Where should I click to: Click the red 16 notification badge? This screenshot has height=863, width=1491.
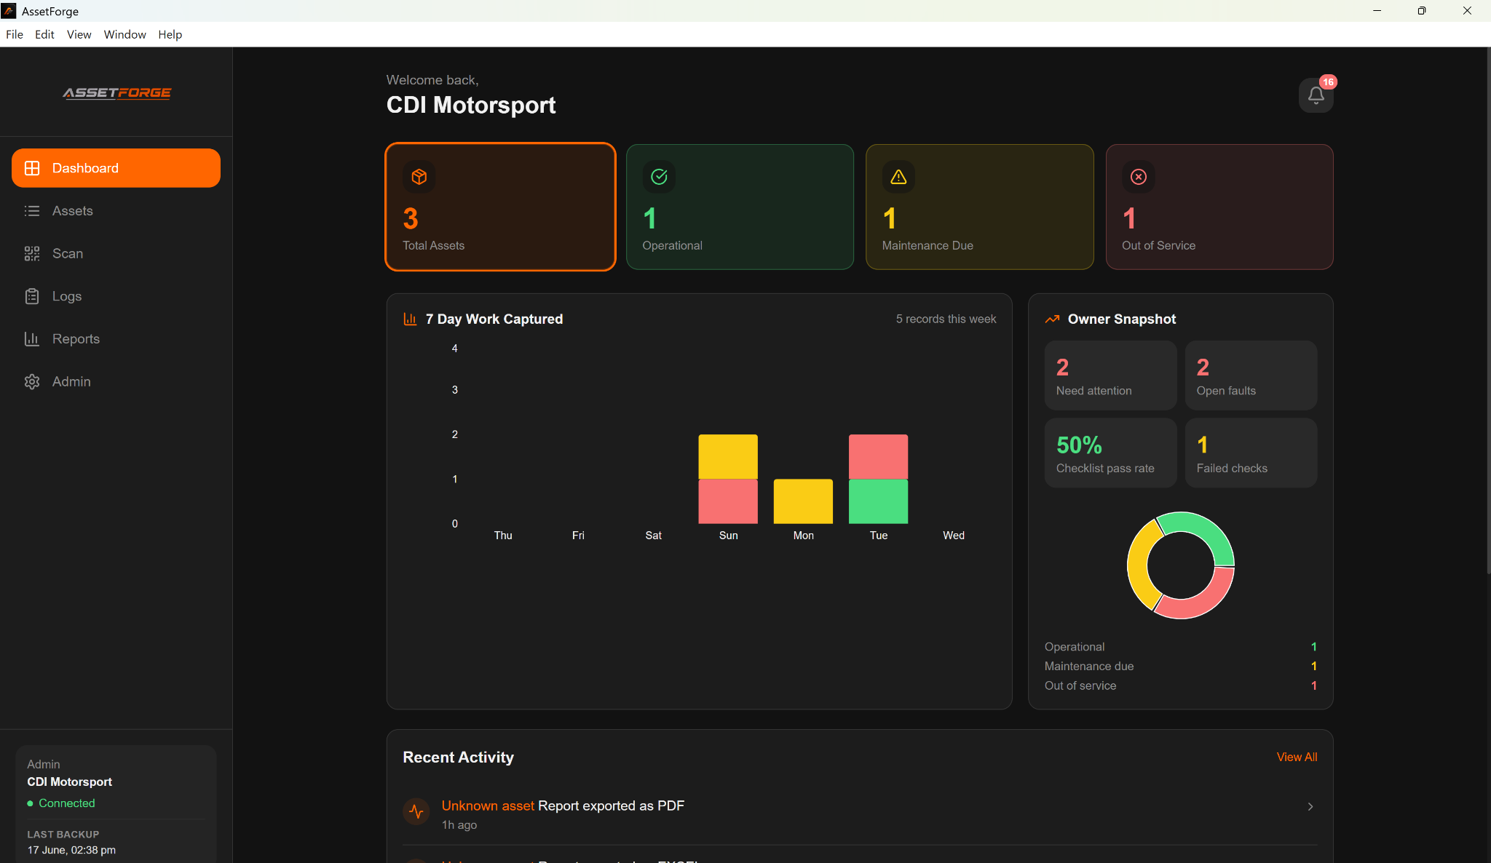(x=1328, y=82)
